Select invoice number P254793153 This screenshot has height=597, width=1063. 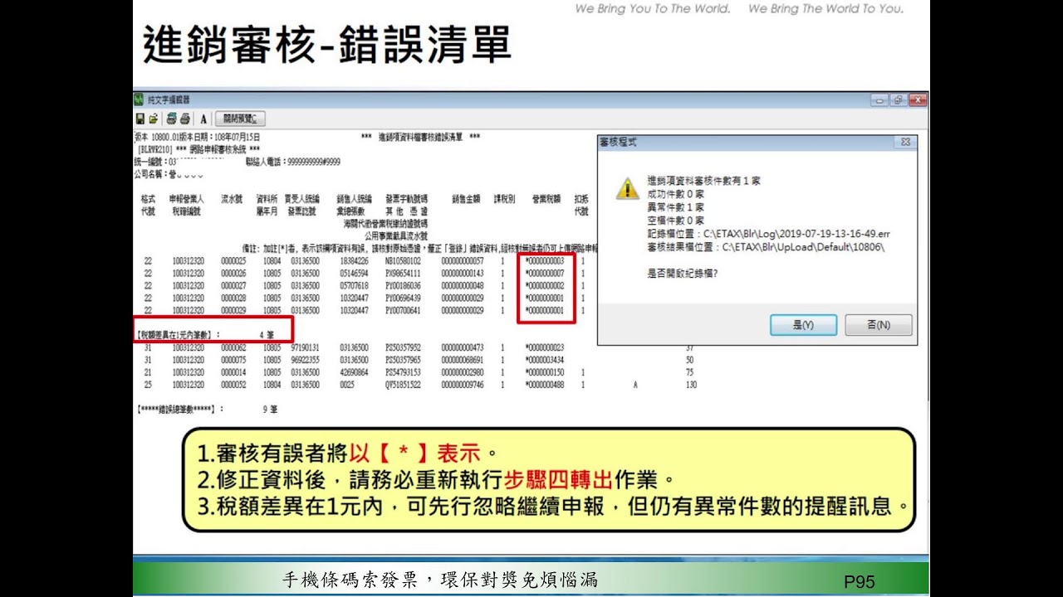(x=403, y=373)
